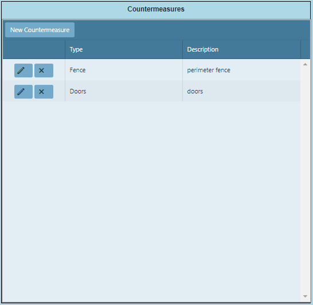Sort by the Description column header

coord(241,49)
